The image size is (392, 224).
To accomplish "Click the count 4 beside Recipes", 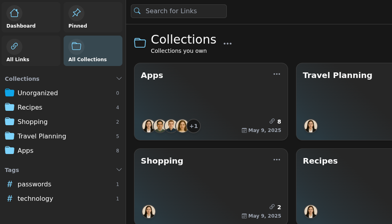I will [118, 108].
